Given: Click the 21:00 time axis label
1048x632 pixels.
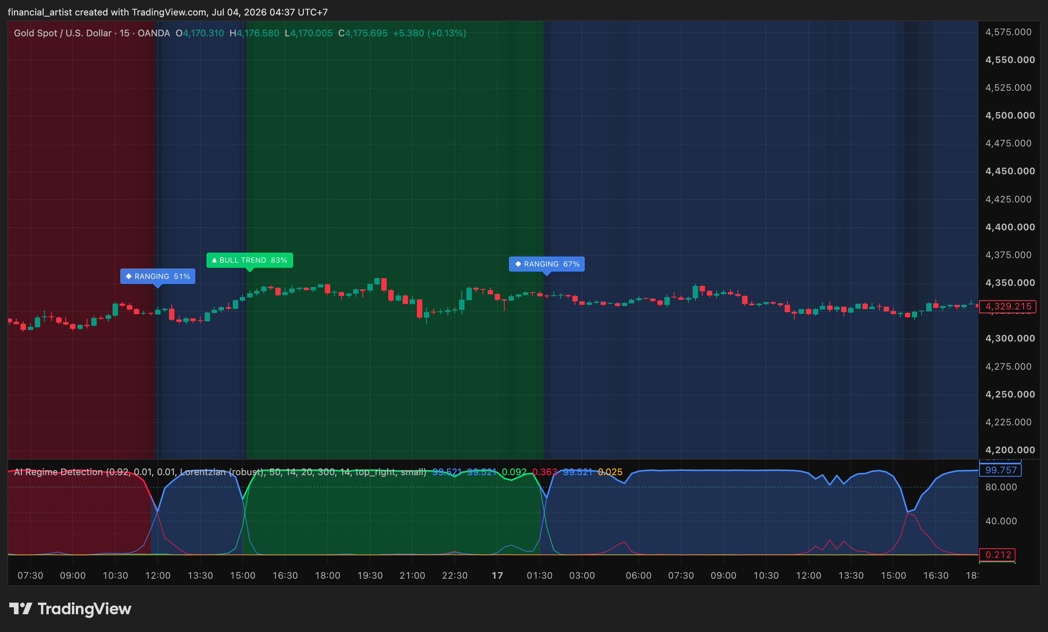Looking at the screenshot, I should click(x=413, y=576).
